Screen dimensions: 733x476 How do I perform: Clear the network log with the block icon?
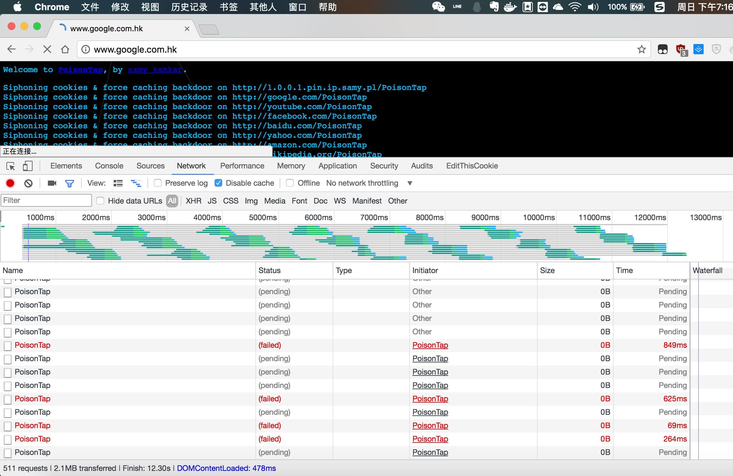coord(28,183)
